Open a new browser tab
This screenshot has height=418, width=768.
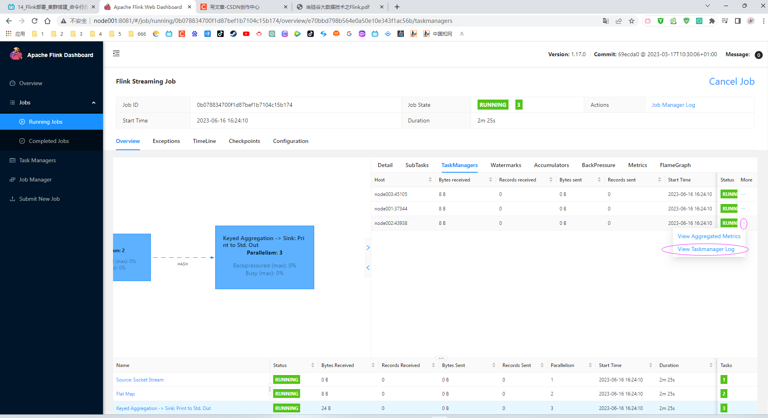[397, 7]
